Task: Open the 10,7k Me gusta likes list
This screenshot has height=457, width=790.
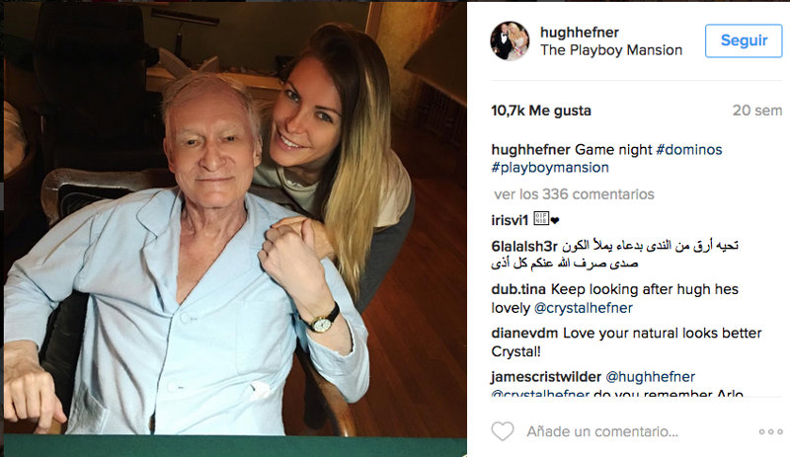Action: [x=541, y=111]
